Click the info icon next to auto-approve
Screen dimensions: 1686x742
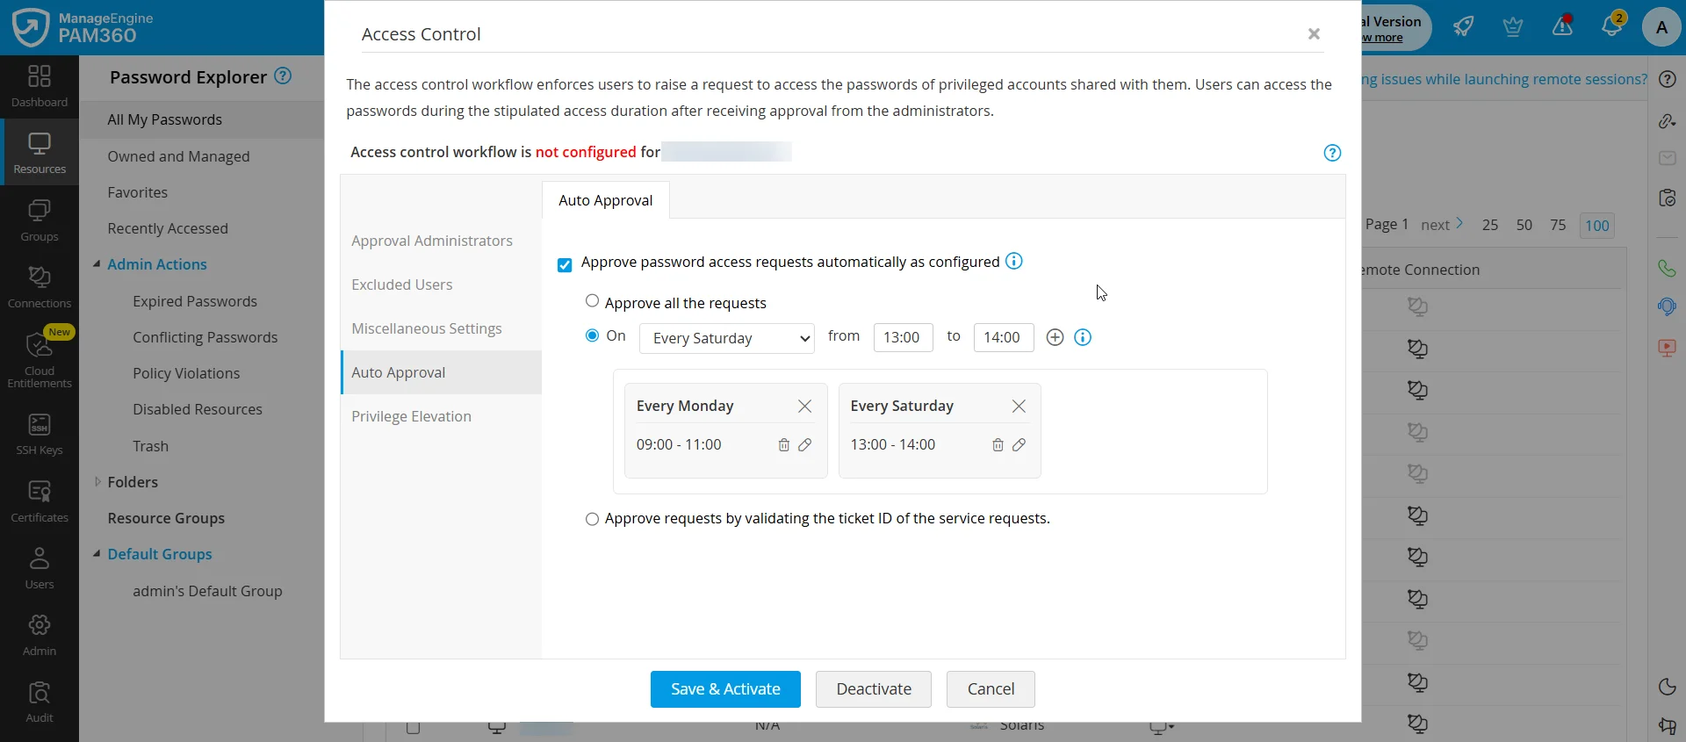(x=1014, y=262)
